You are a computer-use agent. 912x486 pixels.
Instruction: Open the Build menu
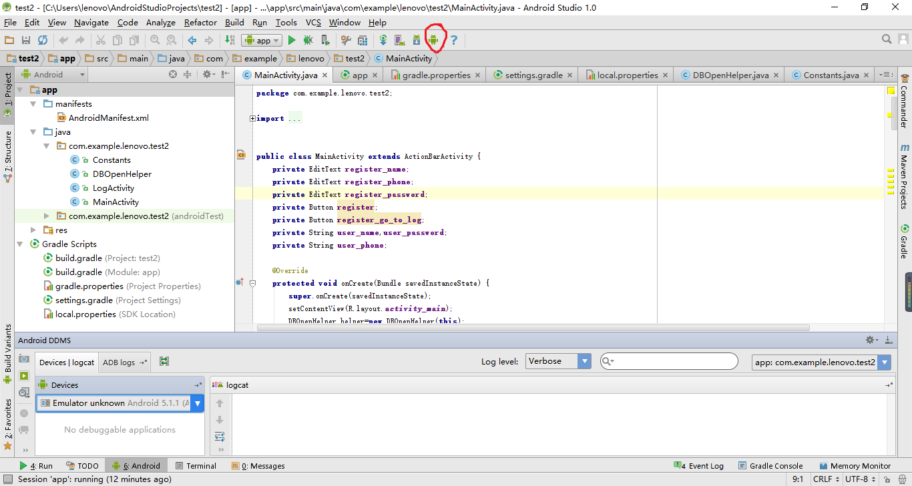coord(234,23)
